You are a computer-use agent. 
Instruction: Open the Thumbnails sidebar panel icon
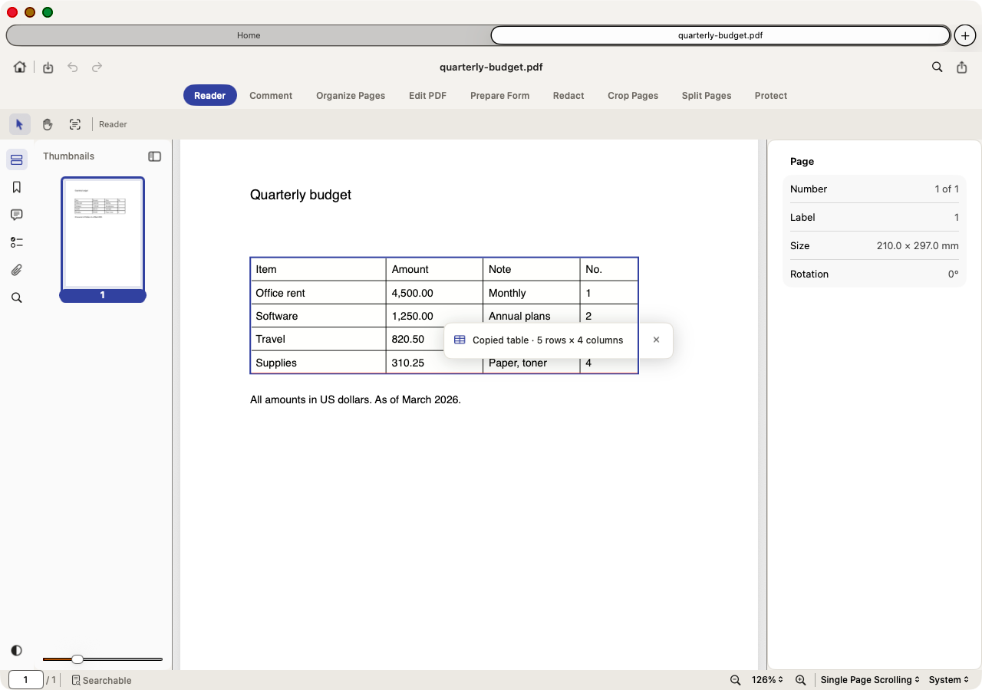[x=17, y=159]
